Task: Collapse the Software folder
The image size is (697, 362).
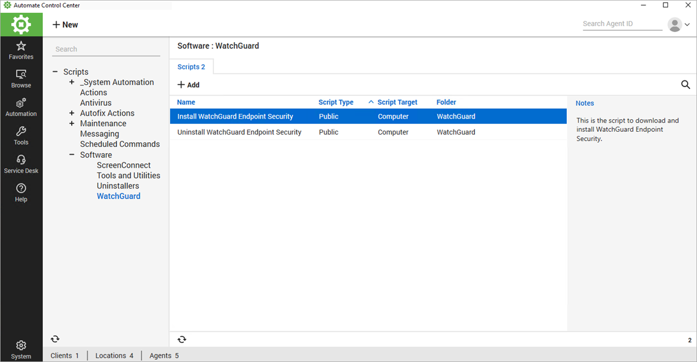Action: 72,155
